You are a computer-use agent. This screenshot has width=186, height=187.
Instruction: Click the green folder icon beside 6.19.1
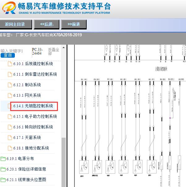click(3, 159)
